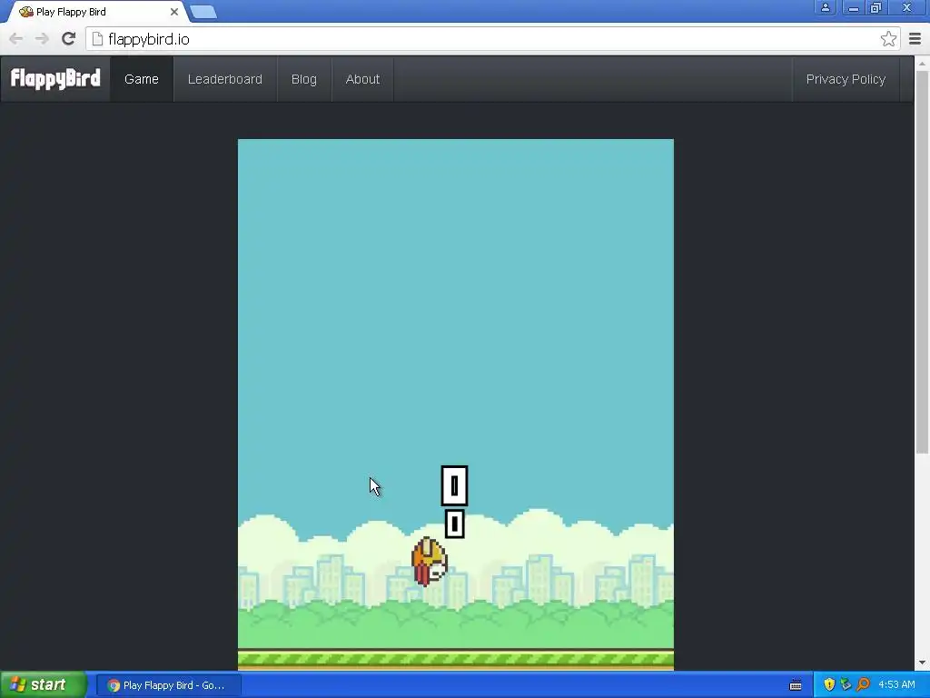
Task: Click the security shield tray icon
Action: coord(829,684)
